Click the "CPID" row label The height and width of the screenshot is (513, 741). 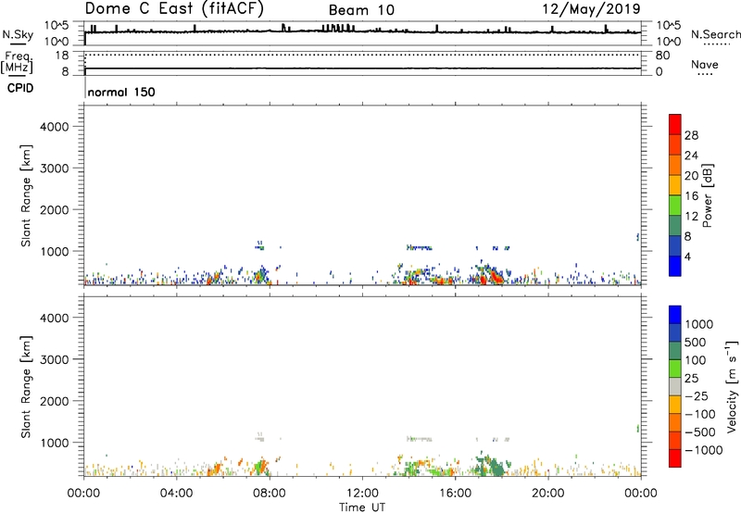[20, 88]
